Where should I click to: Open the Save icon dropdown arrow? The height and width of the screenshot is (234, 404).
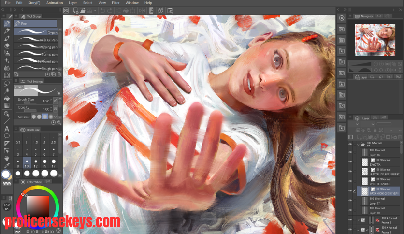(95, 11)
